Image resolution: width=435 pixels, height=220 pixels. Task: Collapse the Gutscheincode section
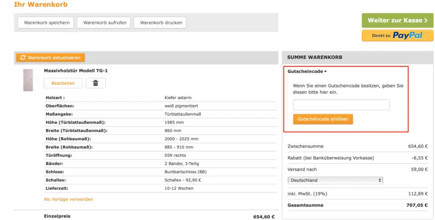tap(307, 71)
